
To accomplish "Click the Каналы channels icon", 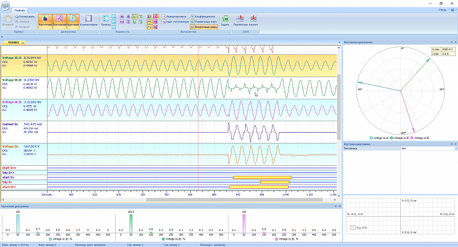I will tap(106, 21).
